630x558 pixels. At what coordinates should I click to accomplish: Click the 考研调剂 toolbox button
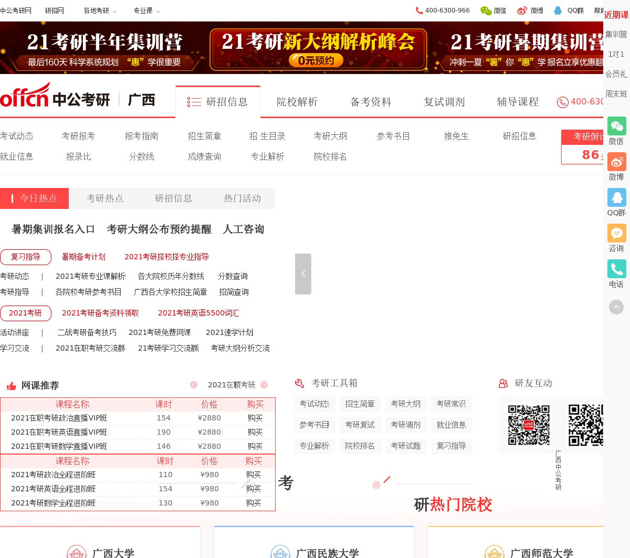click(405, 425)
